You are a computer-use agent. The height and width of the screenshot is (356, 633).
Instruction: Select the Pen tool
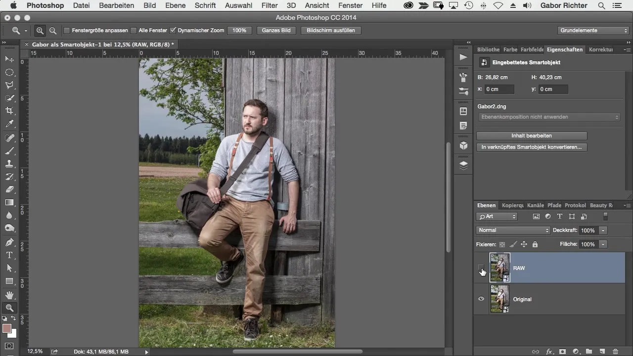click(x=9, y=242)
